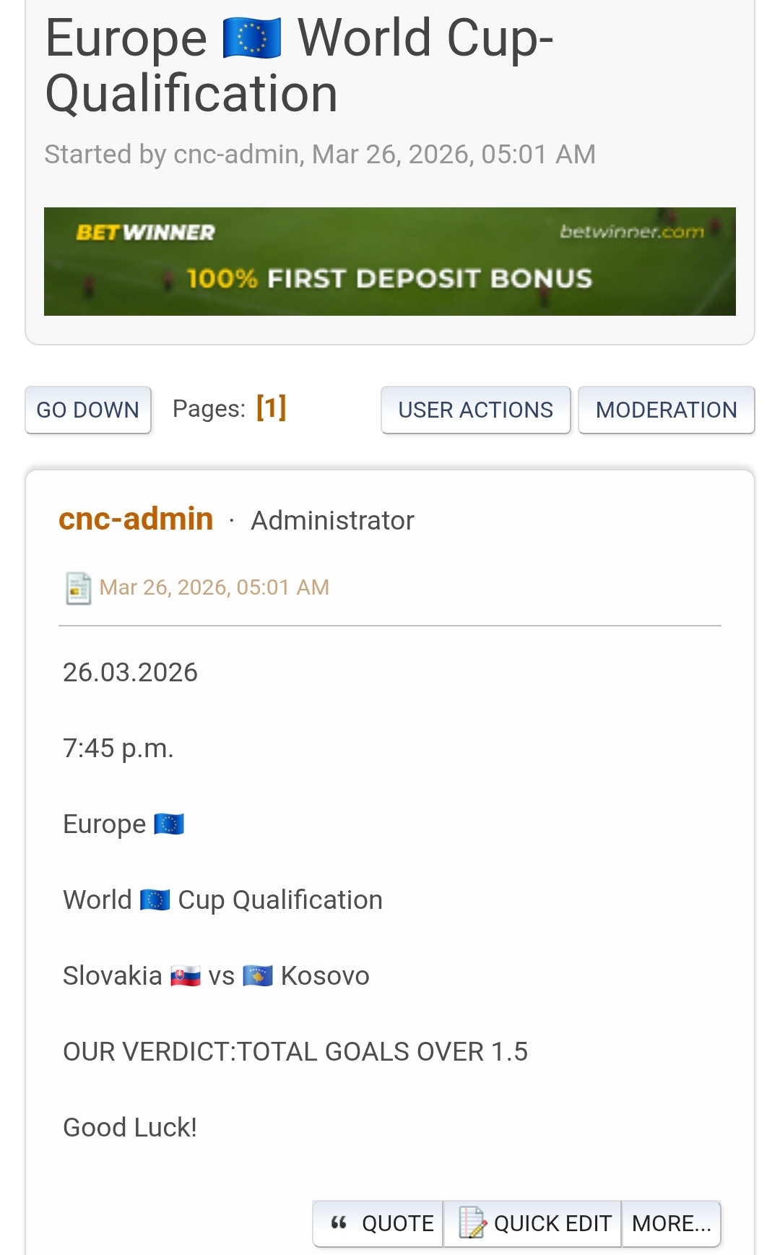Open the BetWinner deposit bonus banner
Image resolution: width=780 pixels, height=1255 pixels.
(389, 278)
